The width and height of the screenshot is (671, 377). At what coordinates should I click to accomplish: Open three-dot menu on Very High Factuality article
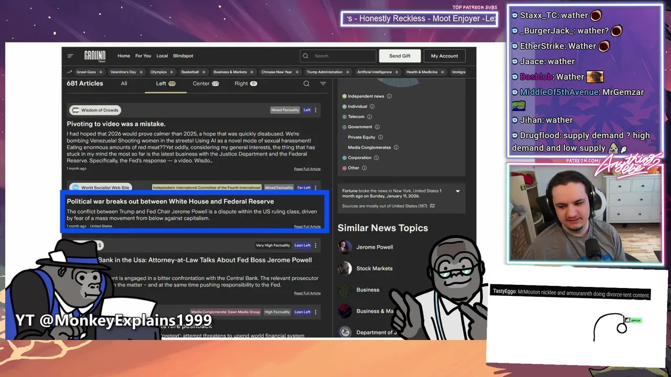tap(315, 245)
